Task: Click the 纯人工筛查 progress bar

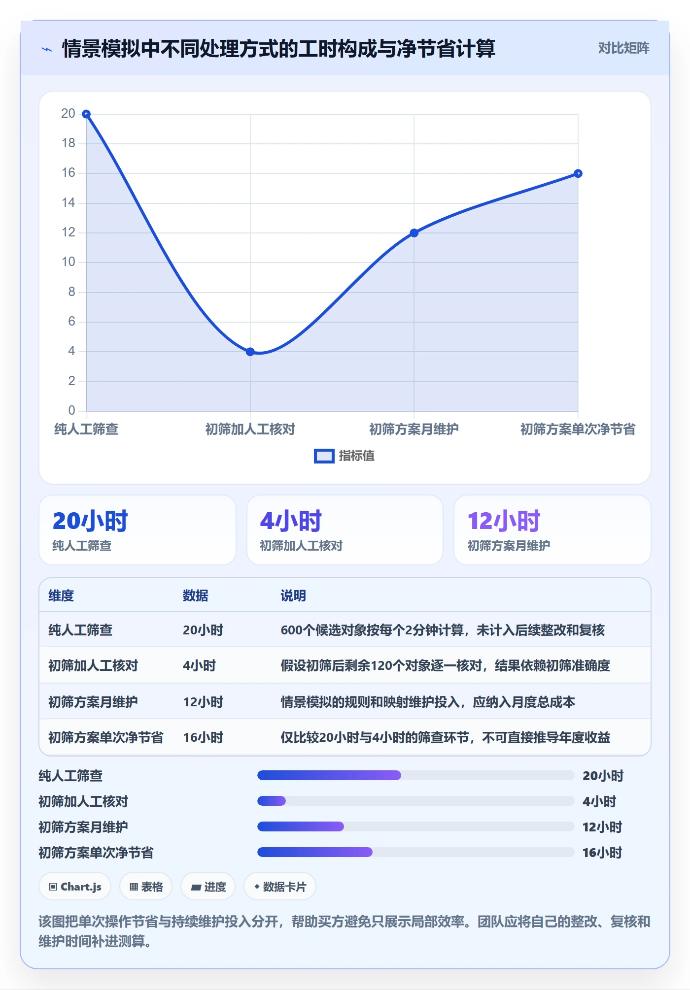Action: [x=416, y=775]
